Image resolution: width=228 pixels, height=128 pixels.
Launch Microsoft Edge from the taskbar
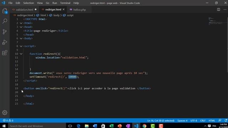click(x=78, y=126)
